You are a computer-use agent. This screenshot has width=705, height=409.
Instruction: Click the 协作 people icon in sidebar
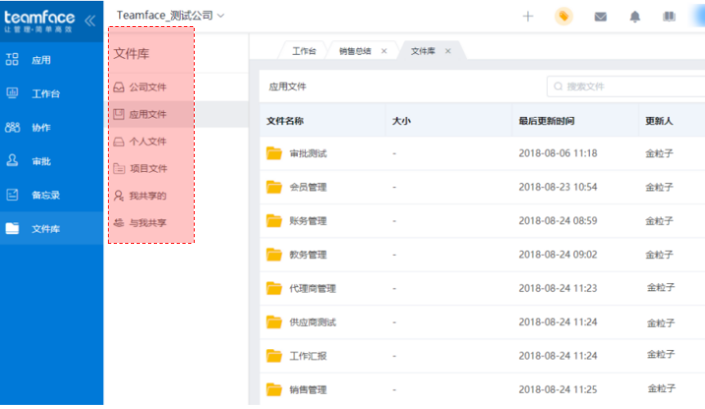pos(12,127)
